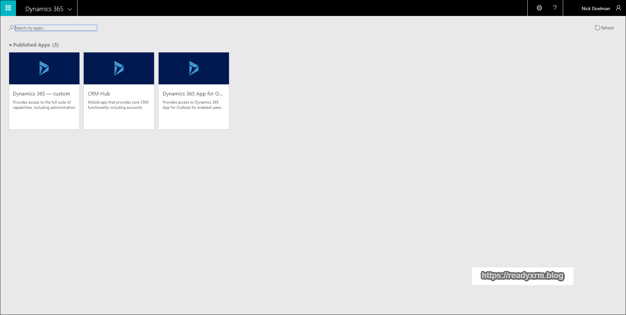Screen dimensions: 626x315
Task: Click the Dynamics 365 — custom tile logo
Action: pos(44,68)
